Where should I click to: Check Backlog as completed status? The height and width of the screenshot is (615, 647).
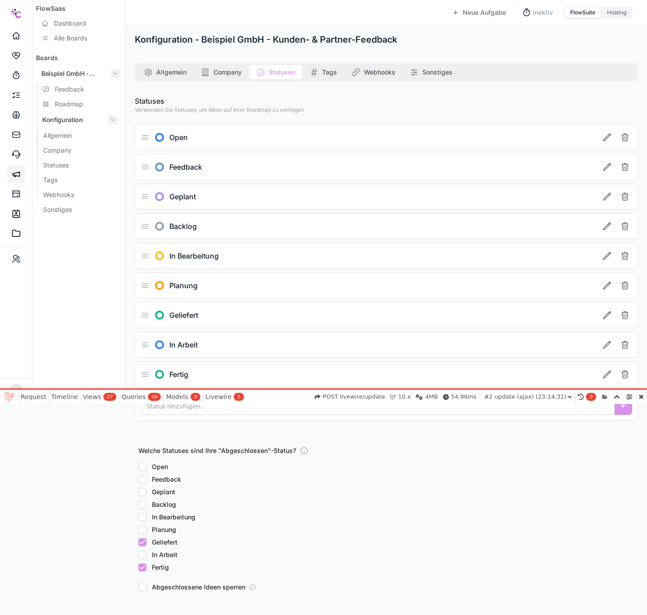pyautogui.click(x=142, y=505)
